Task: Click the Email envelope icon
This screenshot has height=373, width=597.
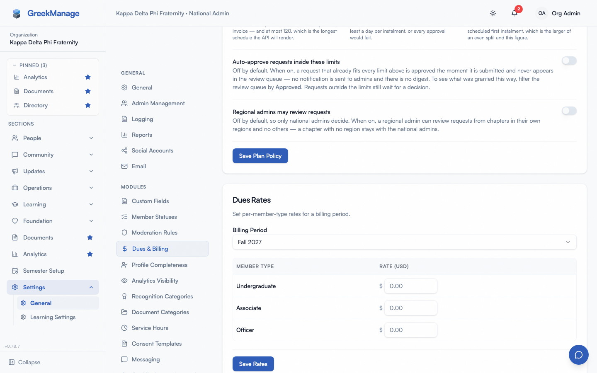Action: 124,166
